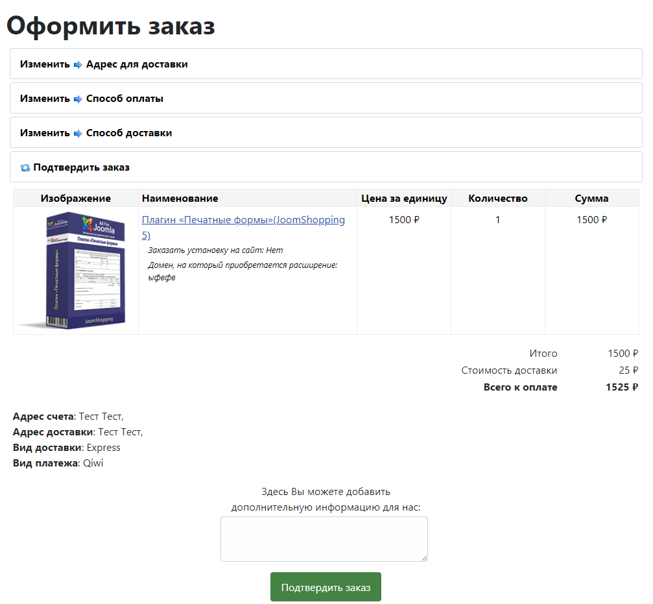Viewport: 653px width, 604px height.
Task: Click the Итого label
Action: 543,353
